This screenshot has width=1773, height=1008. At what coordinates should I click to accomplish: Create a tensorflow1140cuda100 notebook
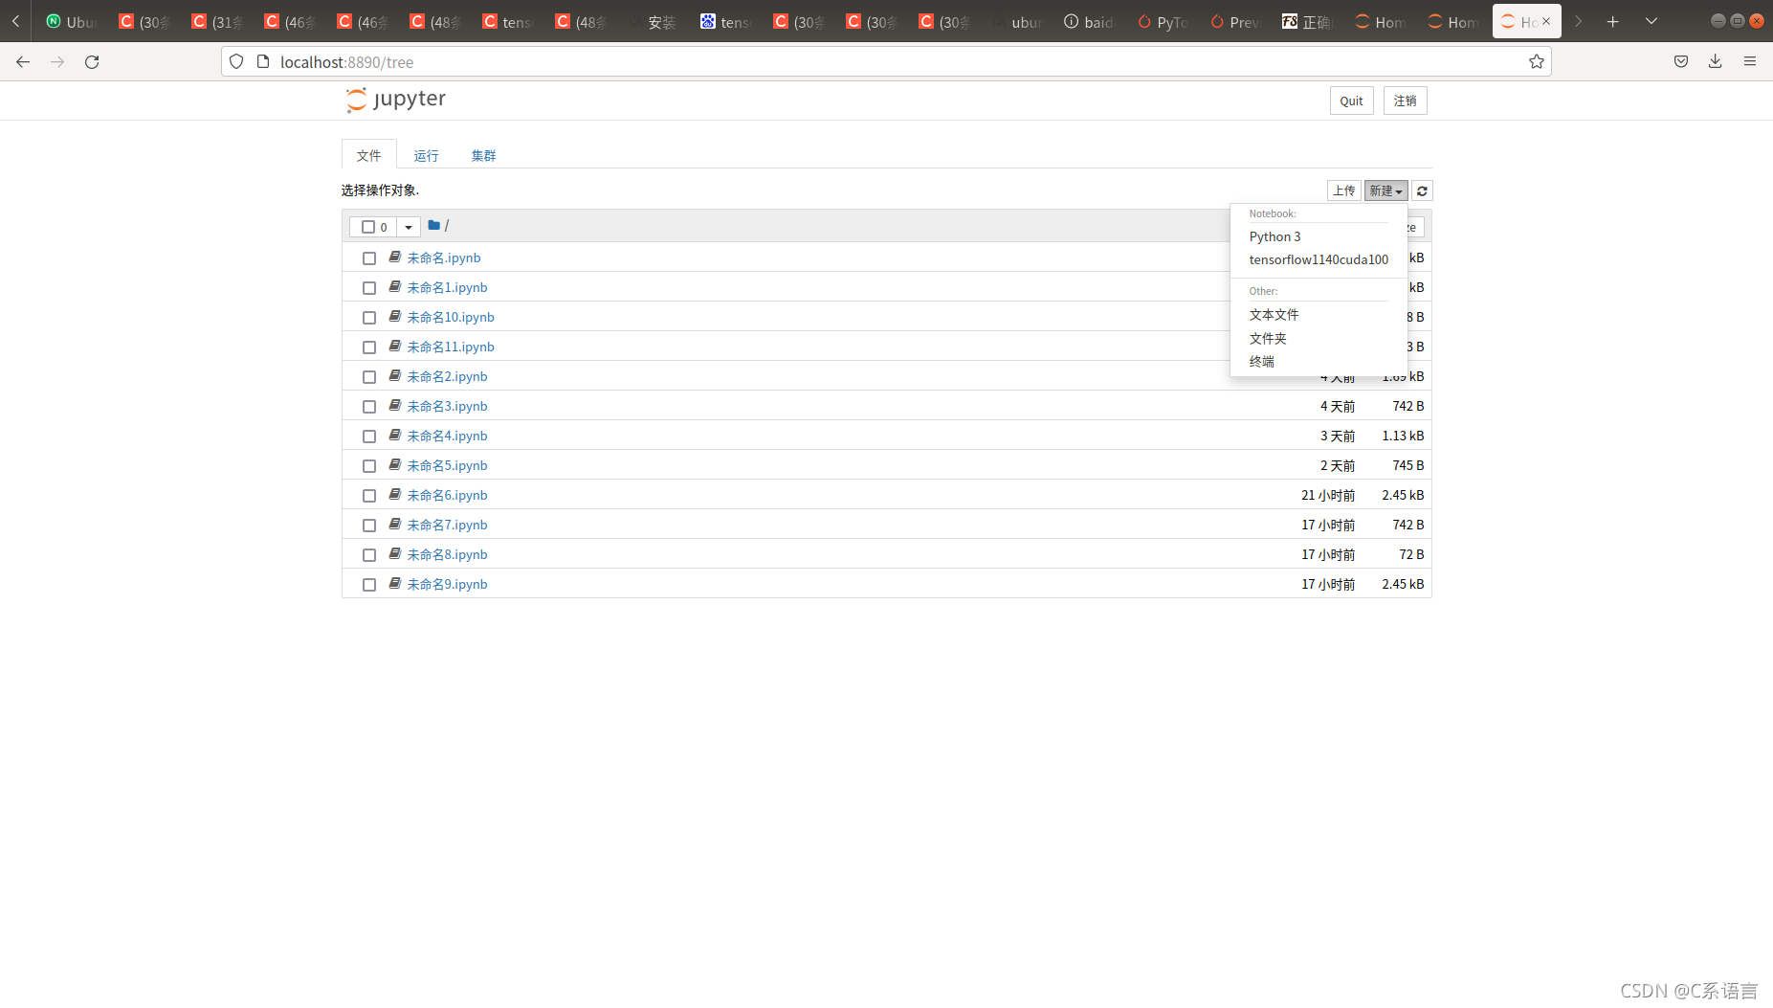coord(1319,259)
